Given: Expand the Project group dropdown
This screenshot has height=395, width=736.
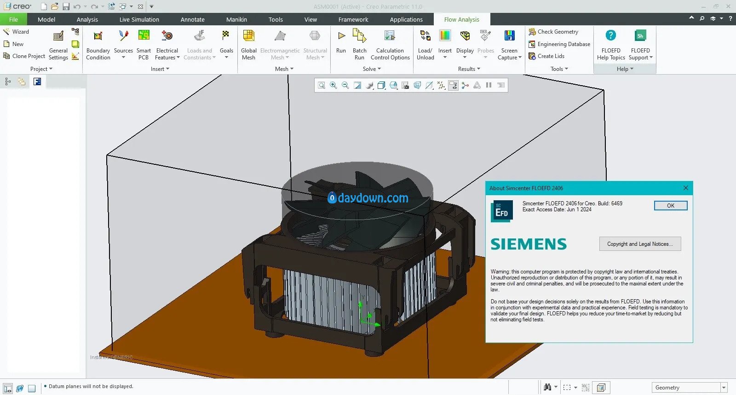Looking at the screenshot, I should 41,69.
